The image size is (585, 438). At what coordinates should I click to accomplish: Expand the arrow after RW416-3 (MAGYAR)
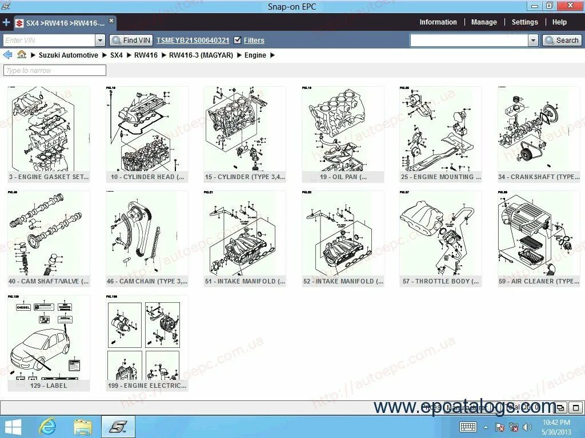[x=239, y=55]
